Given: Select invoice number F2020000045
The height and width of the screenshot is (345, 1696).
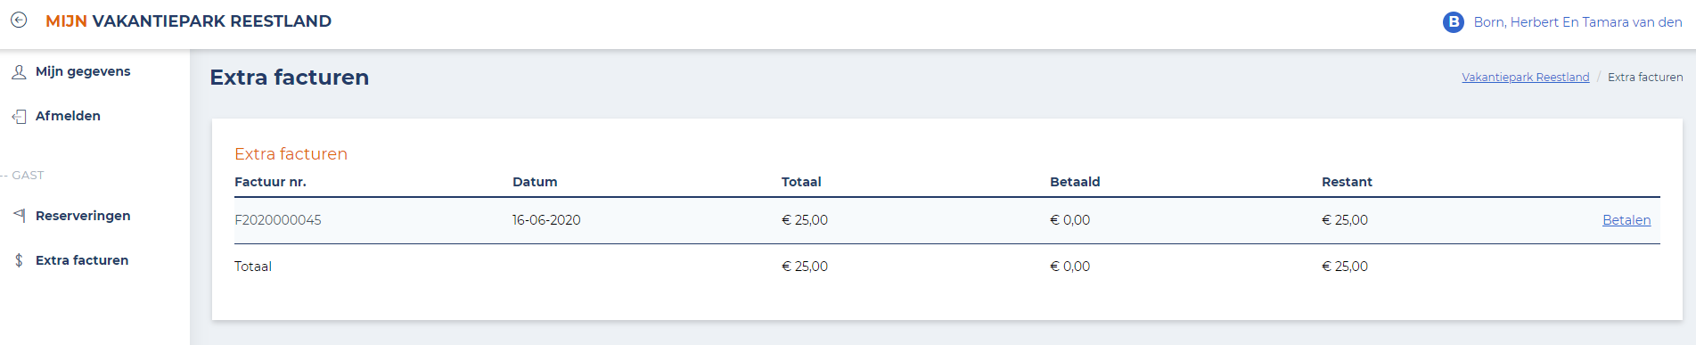Looking at the screenshot, I should coord(278,220).
